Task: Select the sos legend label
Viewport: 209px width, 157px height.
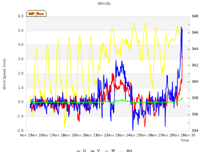Action: (x=129, y=151)
